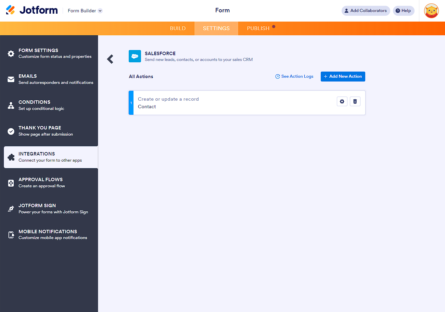Viewport: 445px width, 312px height.
Task: Delete the Contact action with trash icon
Action: click(355, 101)
